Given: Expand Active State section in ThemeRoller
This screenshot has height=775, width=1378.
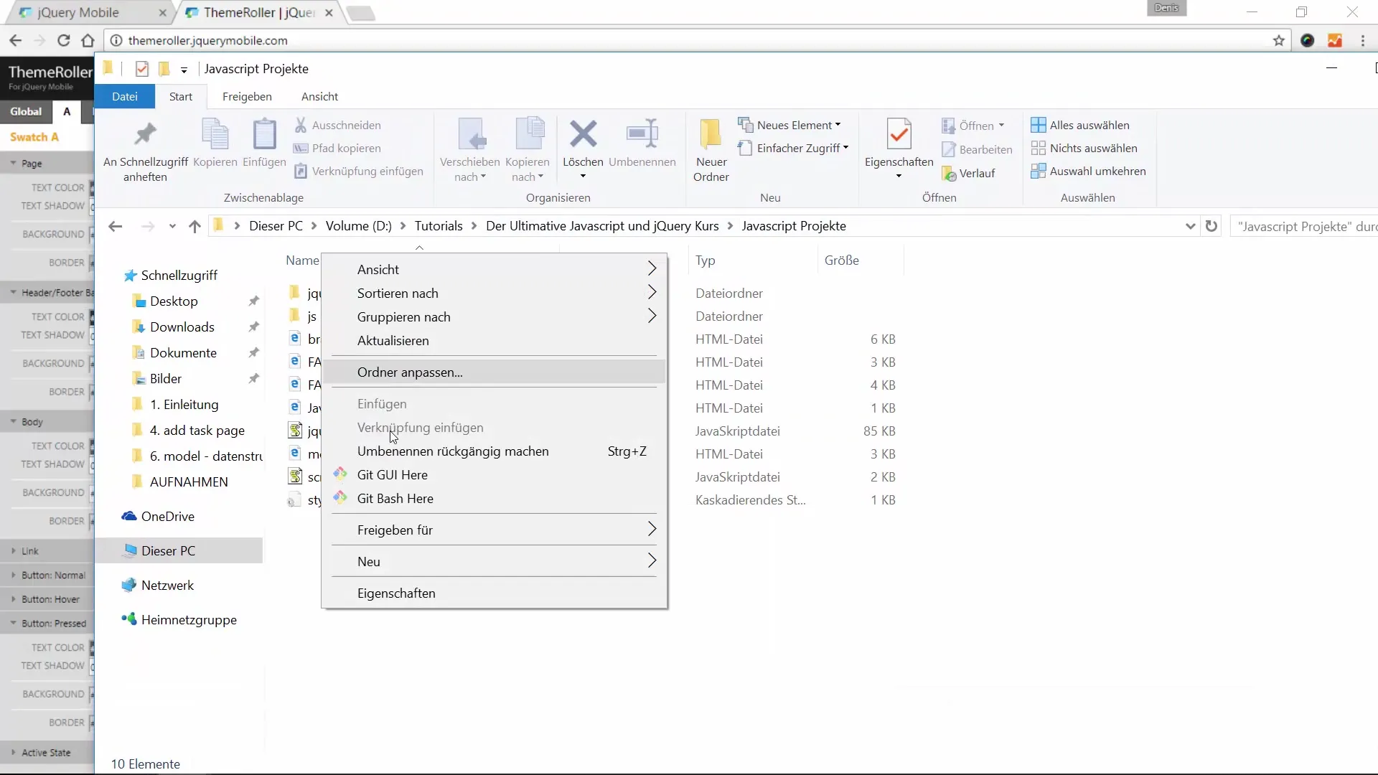Looking at the screenshot, I should pos(13,753).
